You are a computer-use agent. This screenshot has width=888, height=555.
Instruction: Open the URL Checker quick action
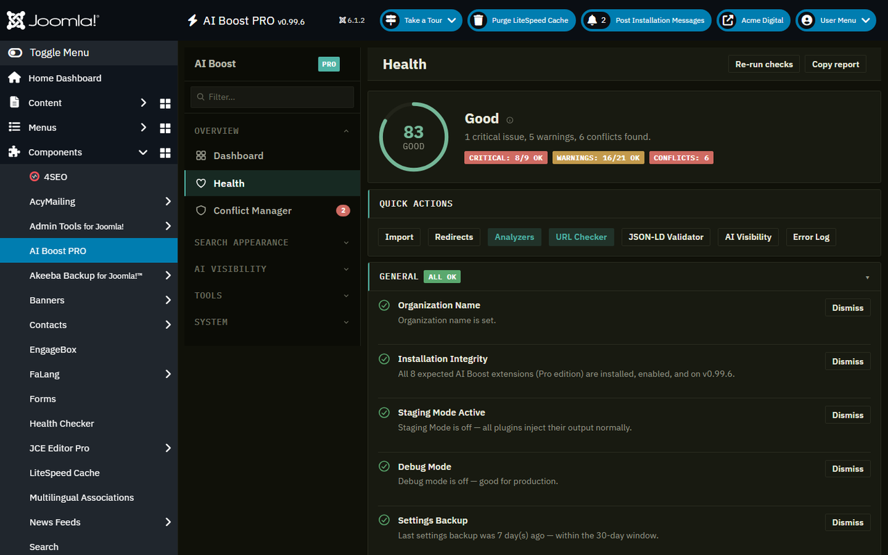pyautogui.click(x=581, y=237)
